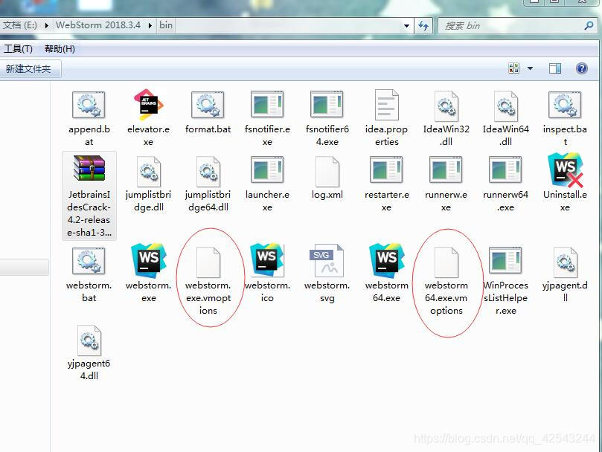Expand arrow after WebStorm 2018.3.4 breadcrumb
This screenshot has height=452, width=602.
(x=150, y=26)
